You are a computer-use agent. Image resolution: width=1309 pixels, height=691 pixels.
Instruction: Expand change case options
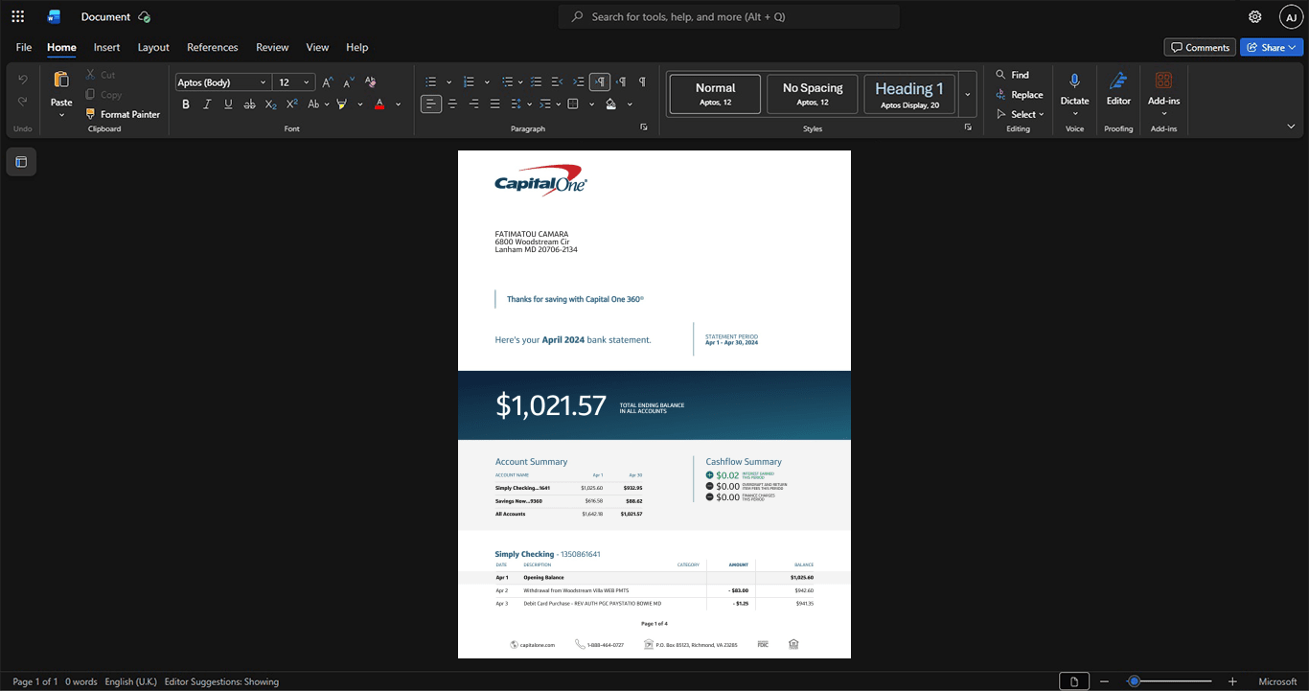[x=327, y=104]
